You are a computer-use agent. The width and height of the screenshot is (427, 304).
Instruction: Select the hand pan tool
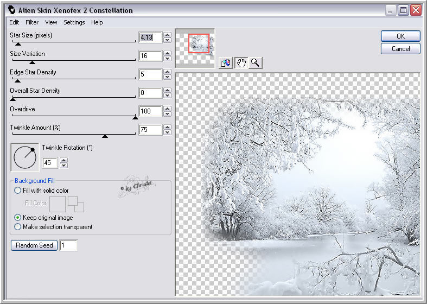click(241, 63)
